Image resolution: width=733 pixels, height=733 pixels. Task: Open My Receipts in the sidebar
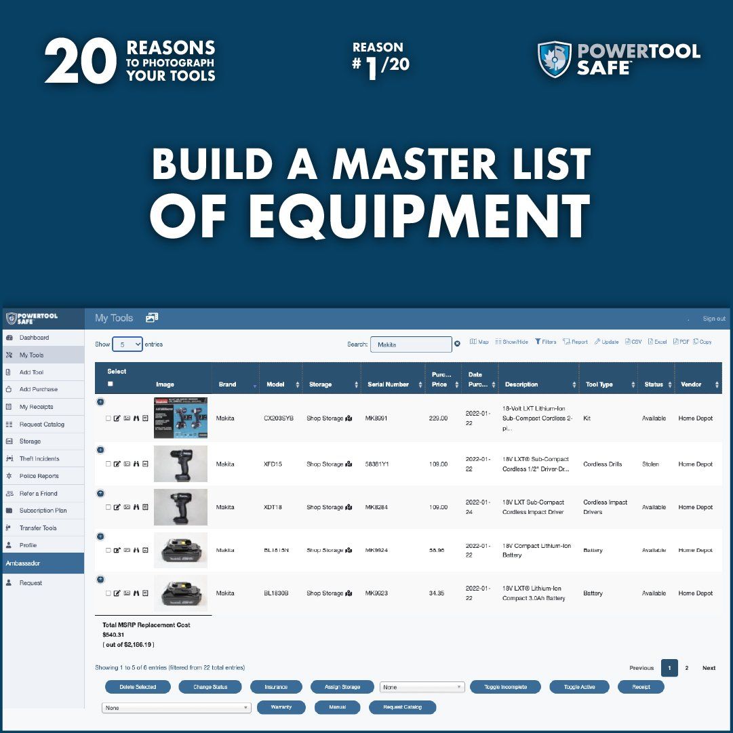tap(43, 407)
